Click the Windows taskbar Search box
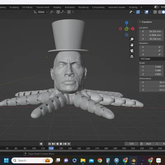This screenshot has height=165, width=165. point(32,160)
